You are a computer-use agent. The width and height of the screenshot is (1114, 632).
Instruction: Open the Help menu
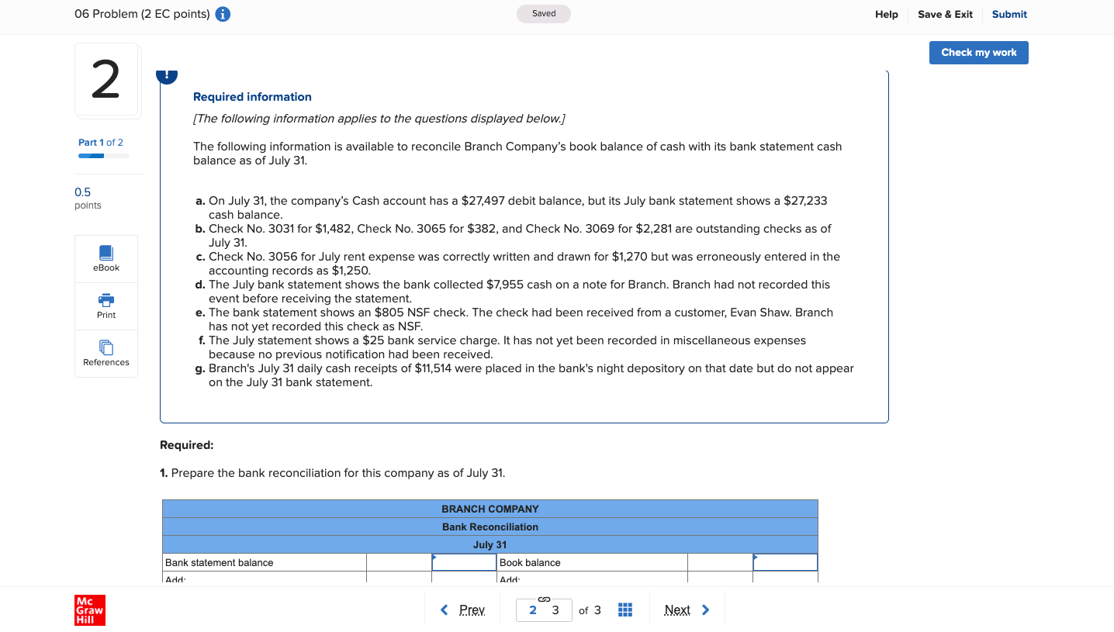[x=887, y=14]
